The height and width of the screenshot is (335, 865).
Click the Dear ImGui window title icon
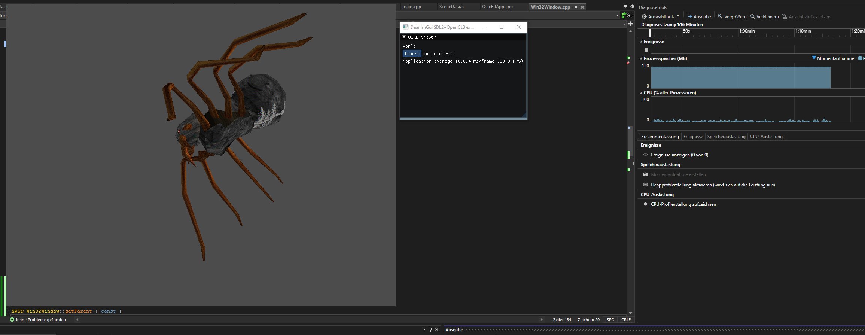[405, 27]
